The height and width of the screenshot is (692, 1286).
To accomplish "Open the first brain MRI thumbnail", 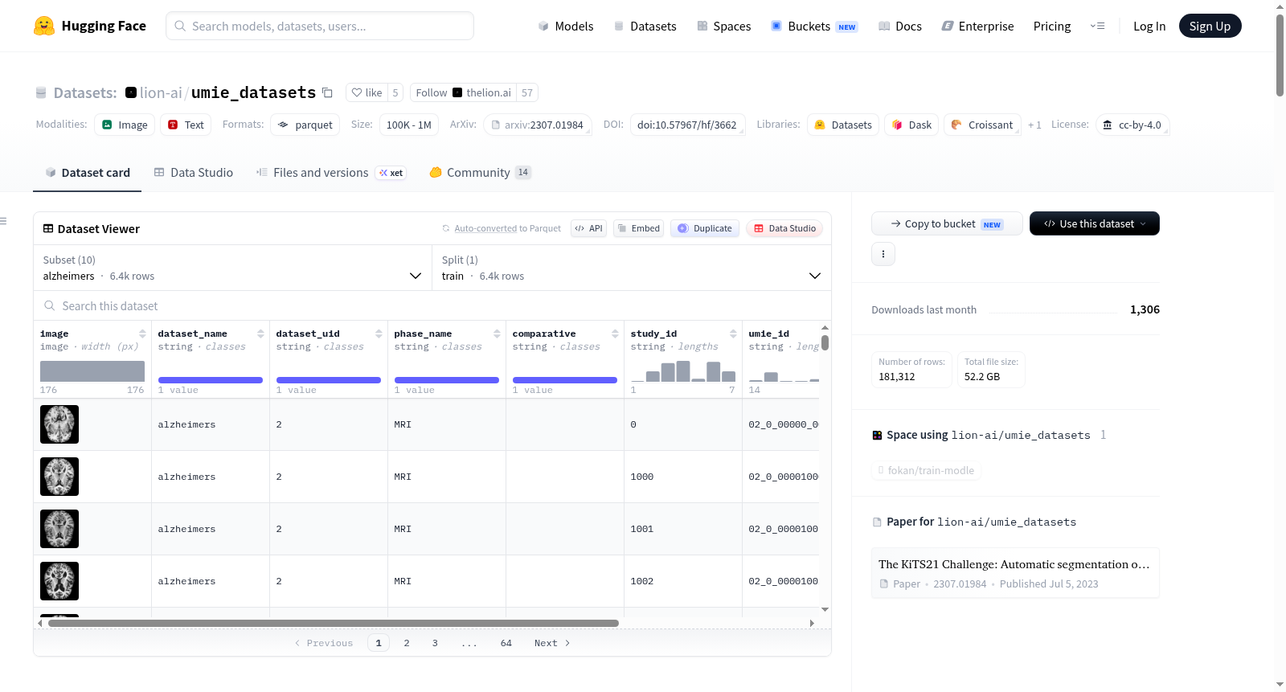I will (59, 424).
